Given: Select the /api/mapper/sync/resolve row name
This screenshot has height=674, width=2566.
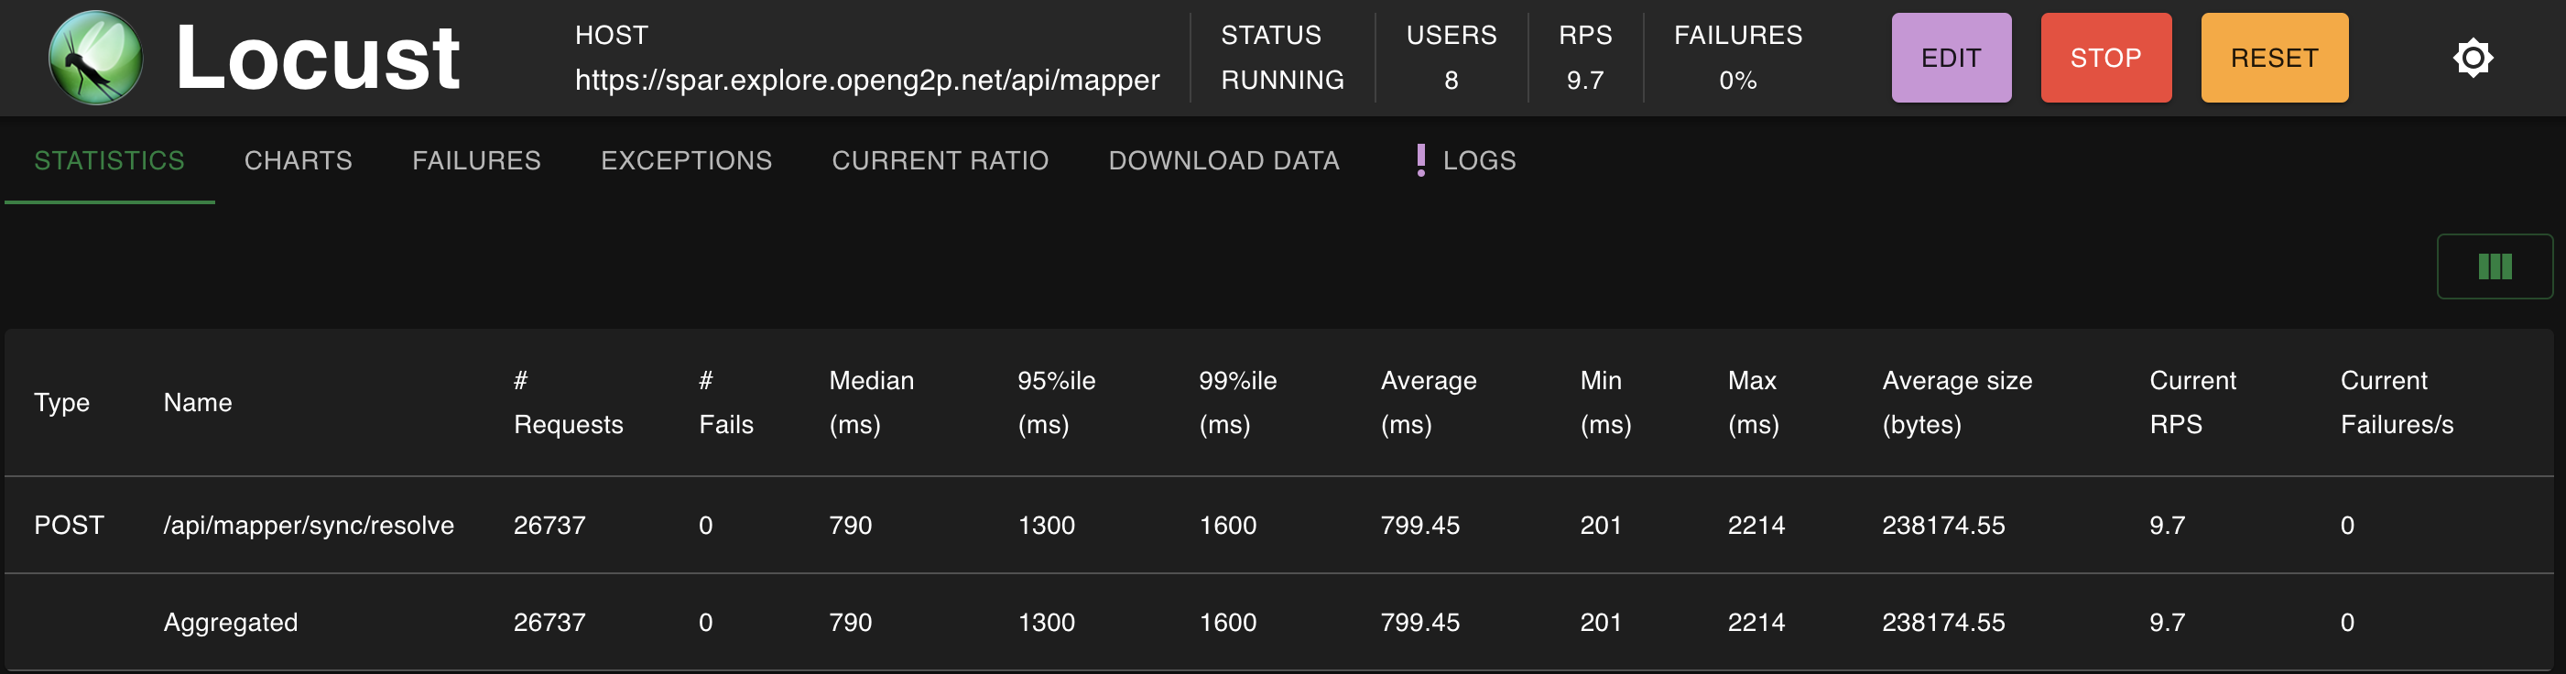Looking at the screenshot, I should (308, 525).
